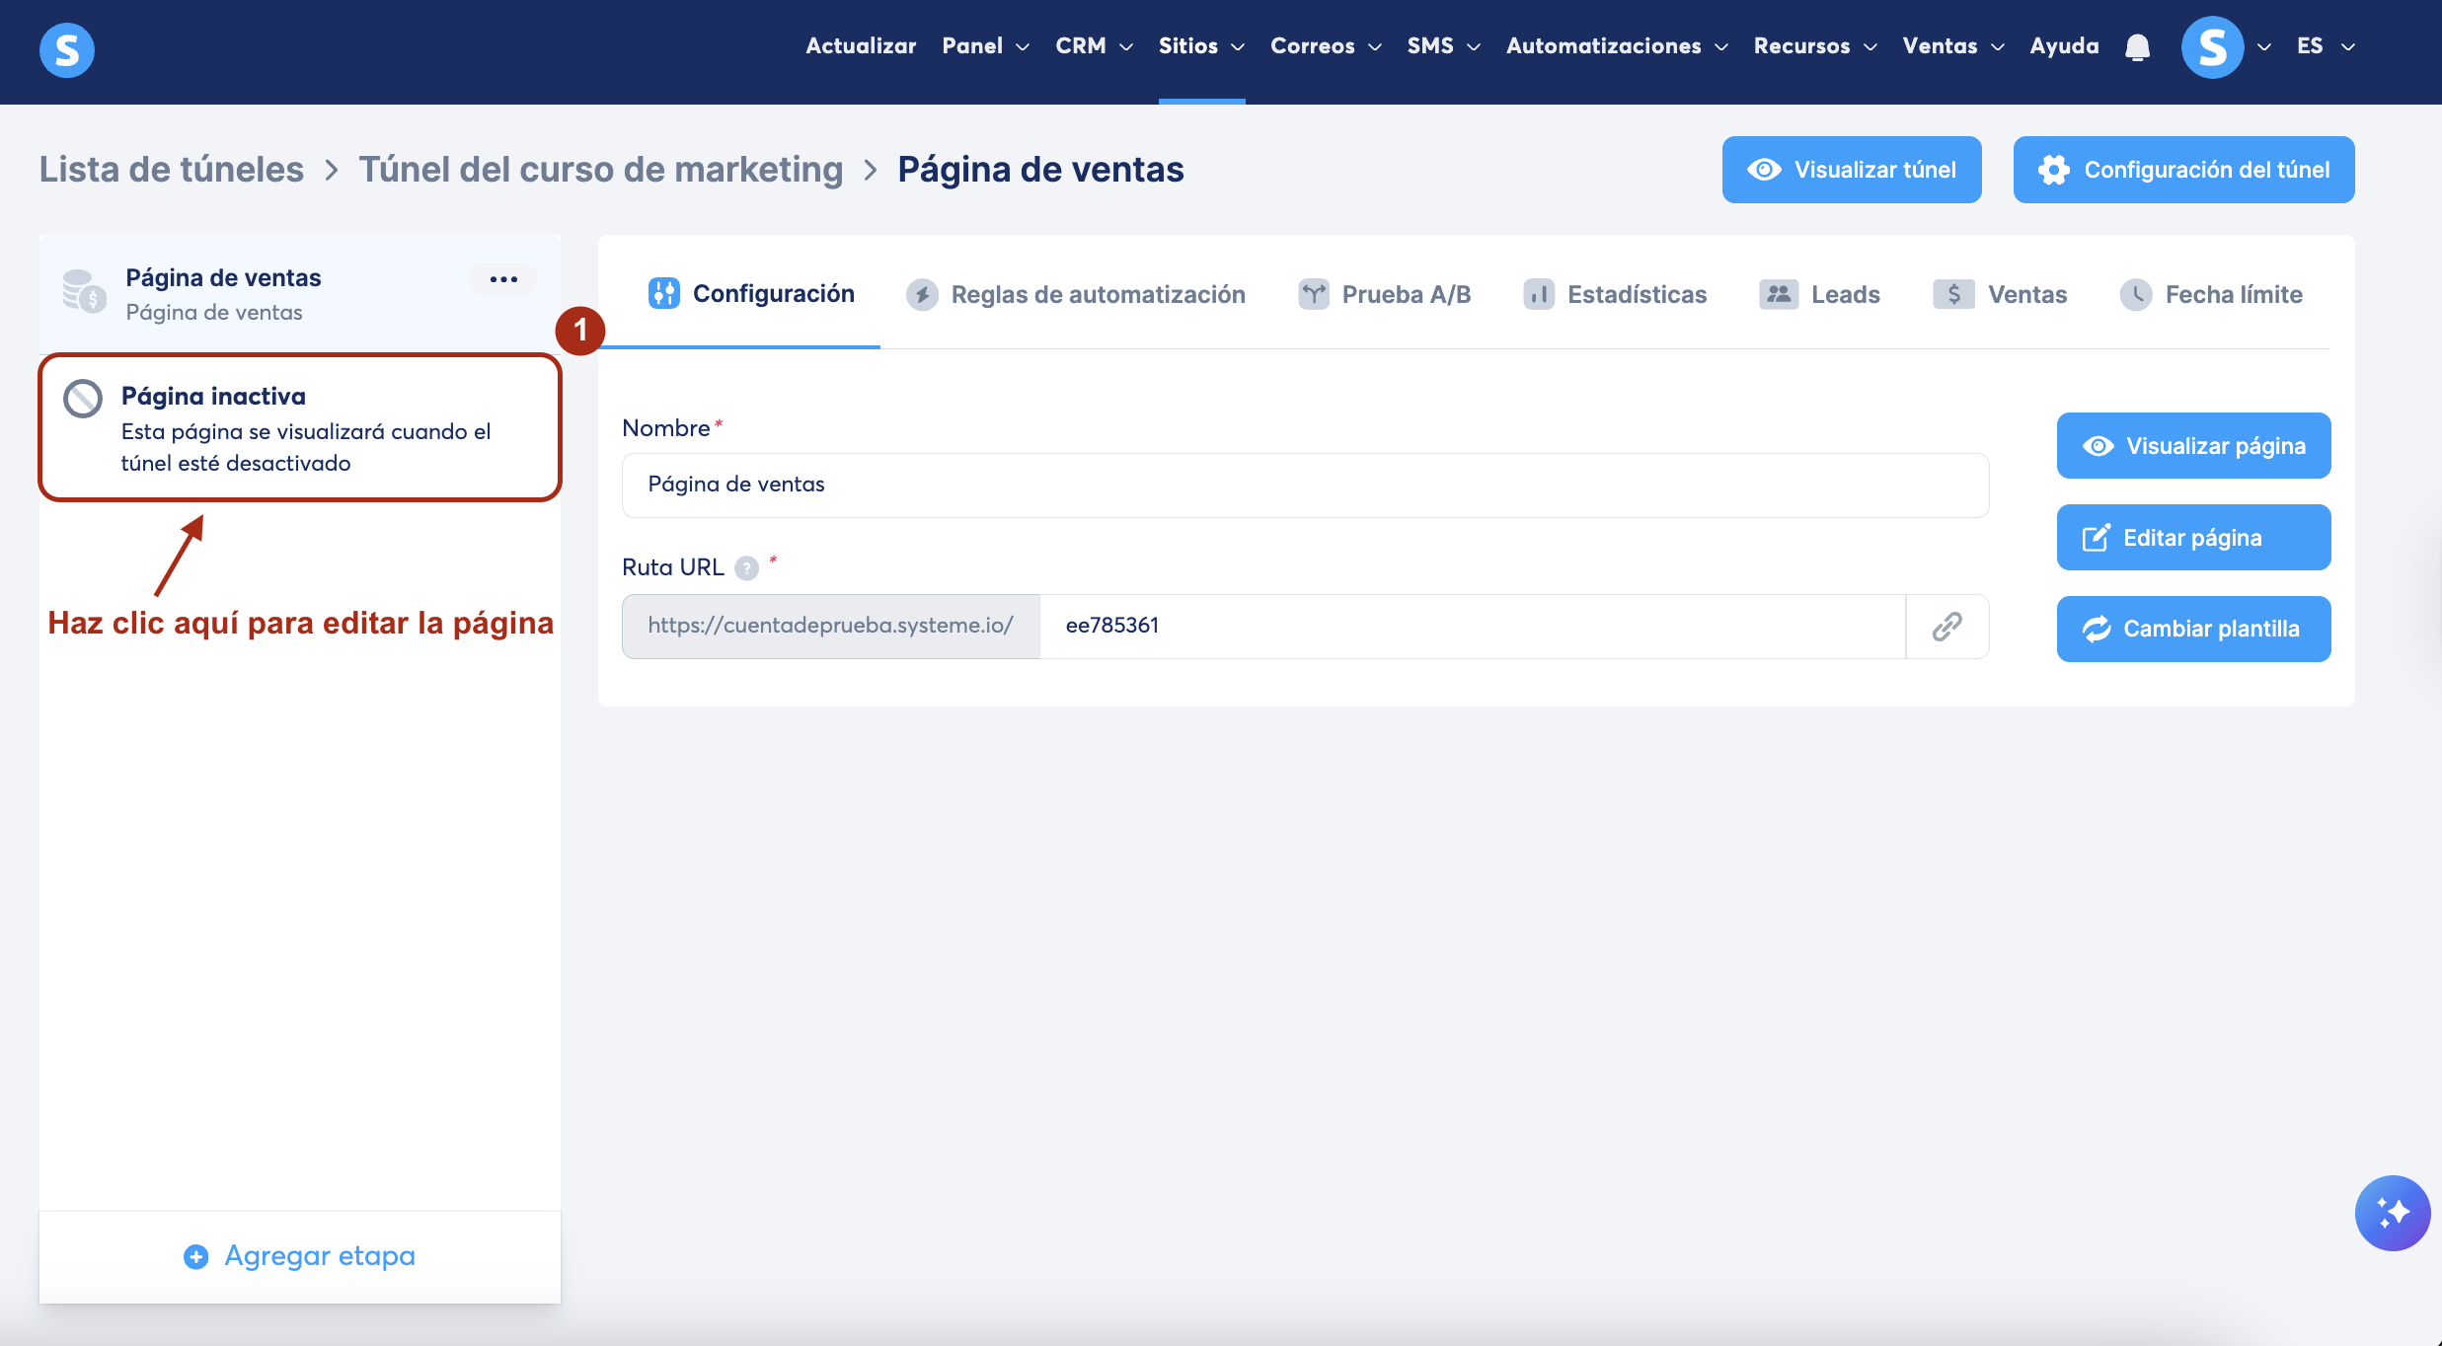Go to Lista de túneles breadcrumb link

pos(172,170)
